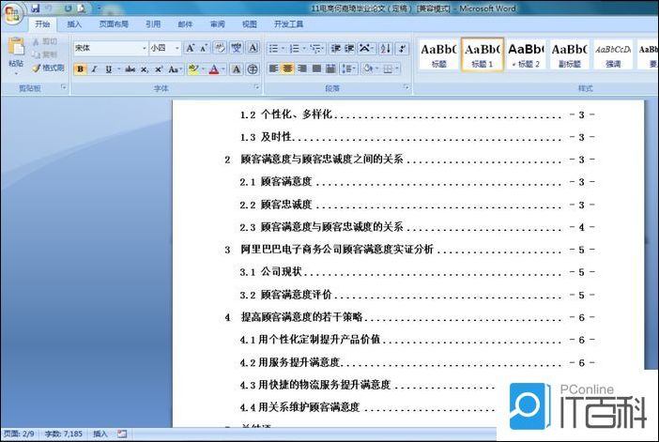Expand the 字体 font dialog launcher
Screen dimensions: 659x442
point(256,87)
